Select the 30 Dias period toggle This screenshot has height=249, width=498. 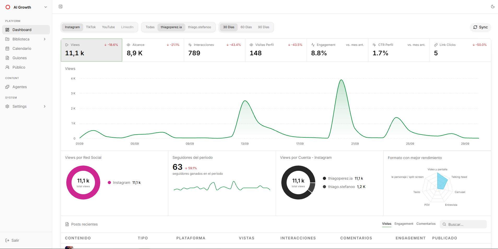point(229,27)
